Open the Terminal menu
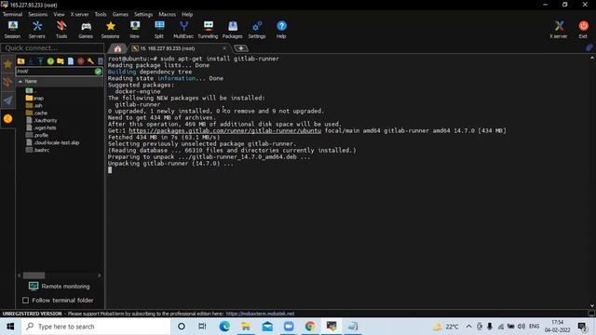This screenshot has width=596, height=335. tap(12, 15)
